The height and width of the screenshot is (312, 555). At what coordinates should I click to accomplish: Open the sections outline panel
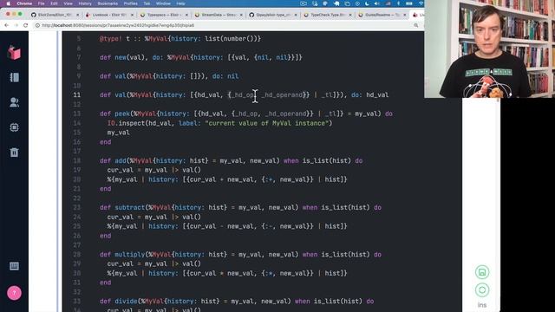pos(14,77)
